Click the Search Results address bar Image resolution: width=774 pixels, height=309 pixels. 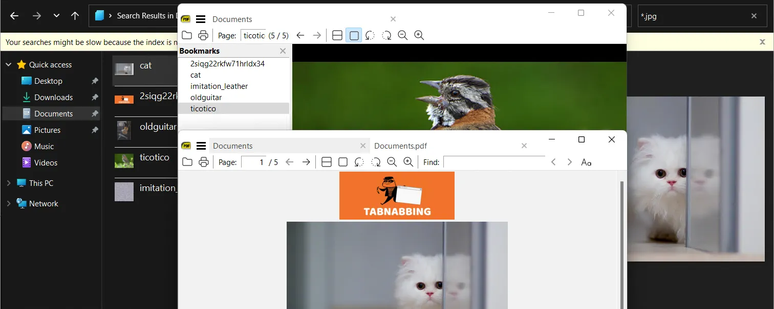coord(133,16)
